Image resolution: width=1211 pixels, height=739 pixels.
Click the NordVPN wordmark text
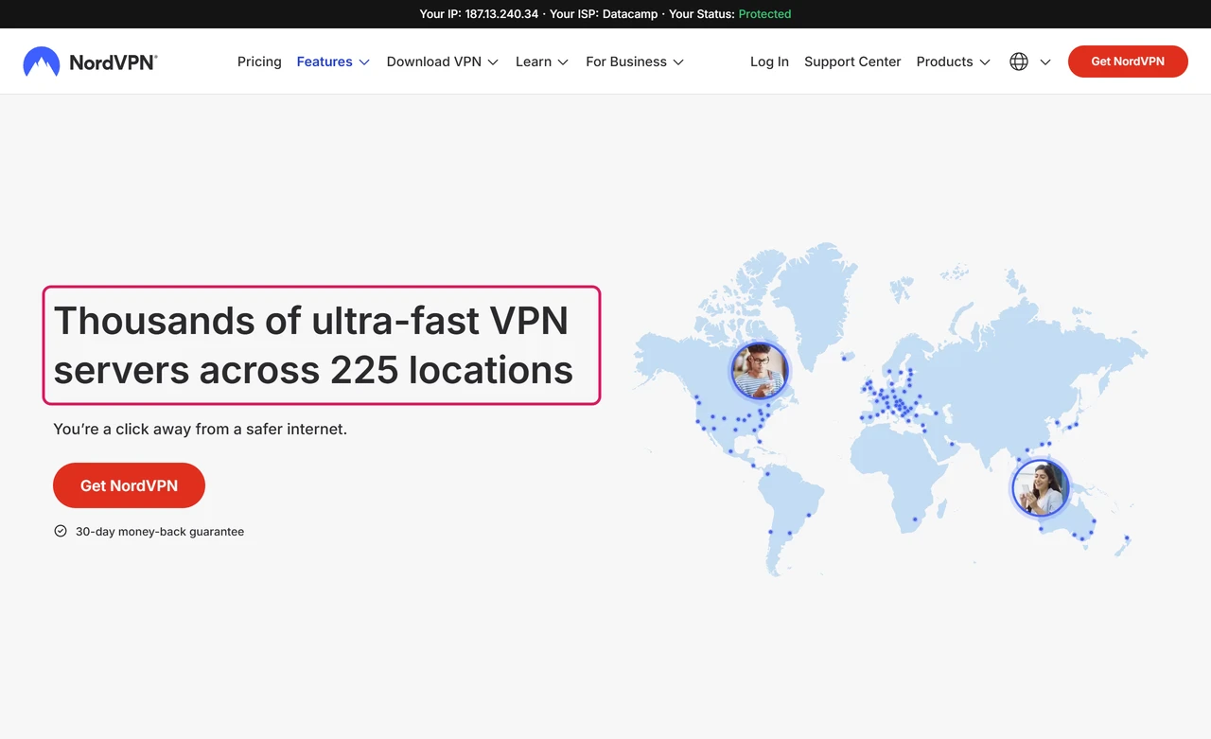coord(114,62)
